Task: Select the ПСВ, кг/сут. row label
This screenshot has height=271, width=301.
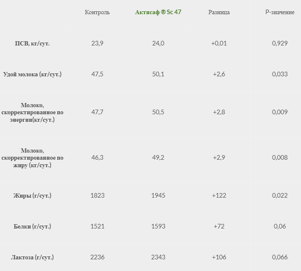Action: (32, 43)
